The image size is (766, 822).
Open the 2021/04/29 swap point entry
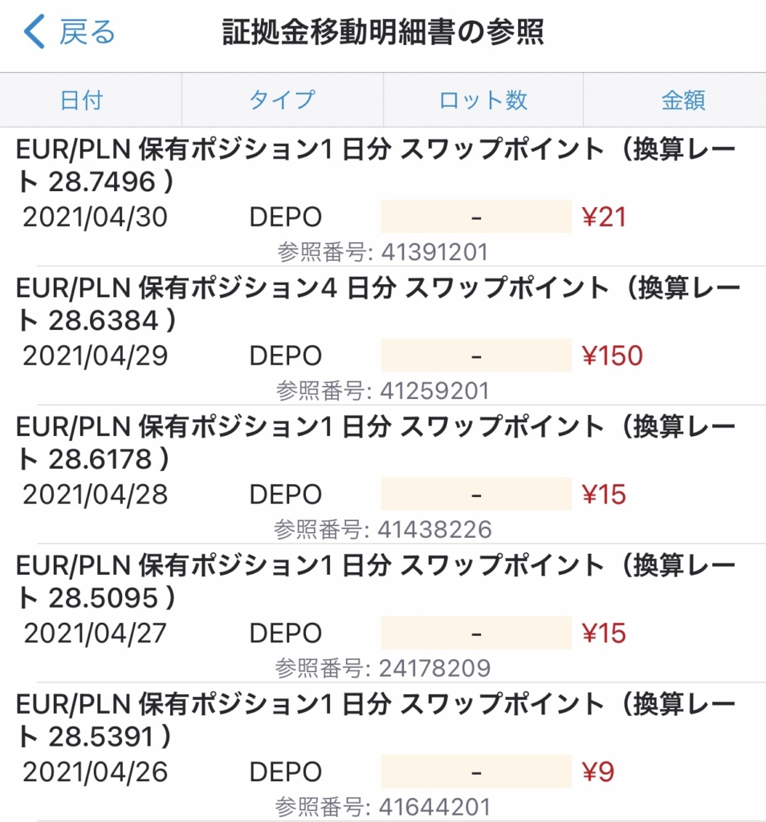(x=383, y=336)
